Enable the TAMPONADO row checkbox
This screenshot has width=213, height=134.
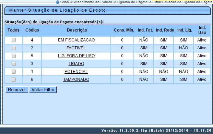14,80
